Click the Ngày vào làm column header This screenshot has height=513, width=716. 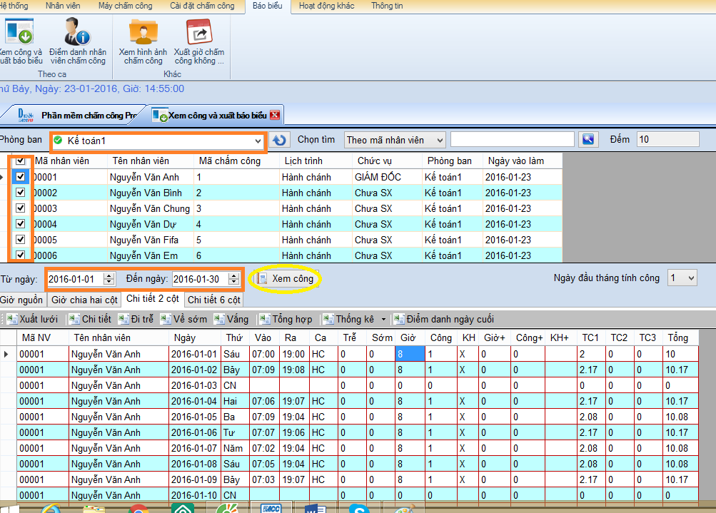tap(522, 161)
